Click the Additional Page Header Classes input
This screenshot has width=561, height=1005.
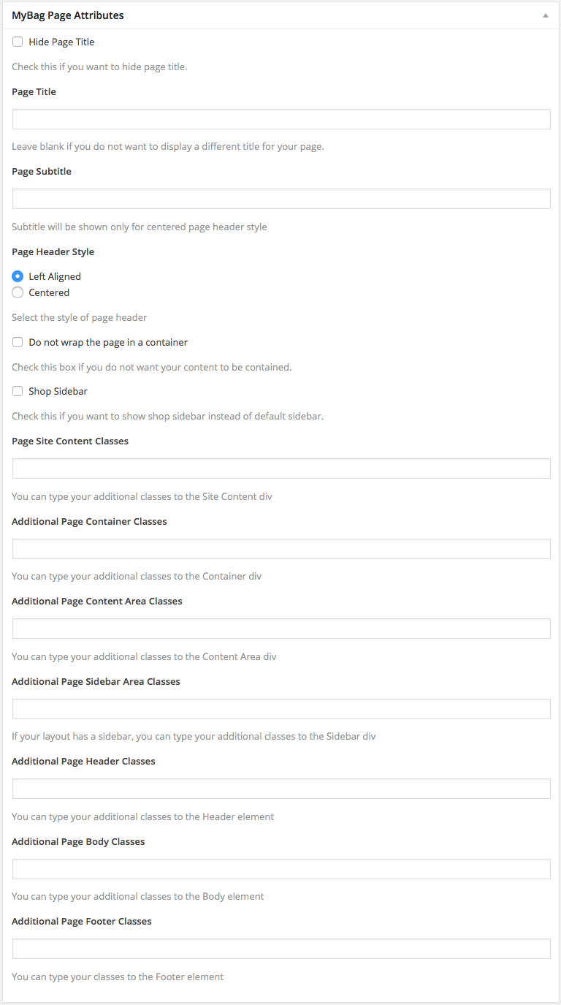pos(281,789)
